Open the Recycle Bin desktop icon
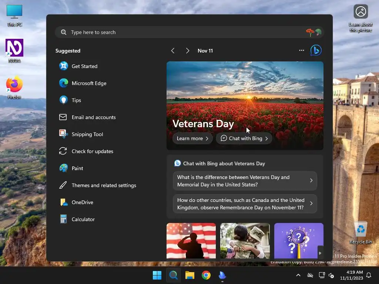 click(x=360, y=233)
